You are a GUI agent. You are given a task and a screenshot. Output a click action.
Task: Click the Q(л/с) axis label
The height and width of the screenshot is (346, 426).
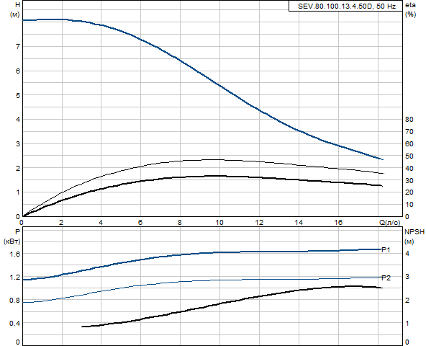(x=389, y=223)
